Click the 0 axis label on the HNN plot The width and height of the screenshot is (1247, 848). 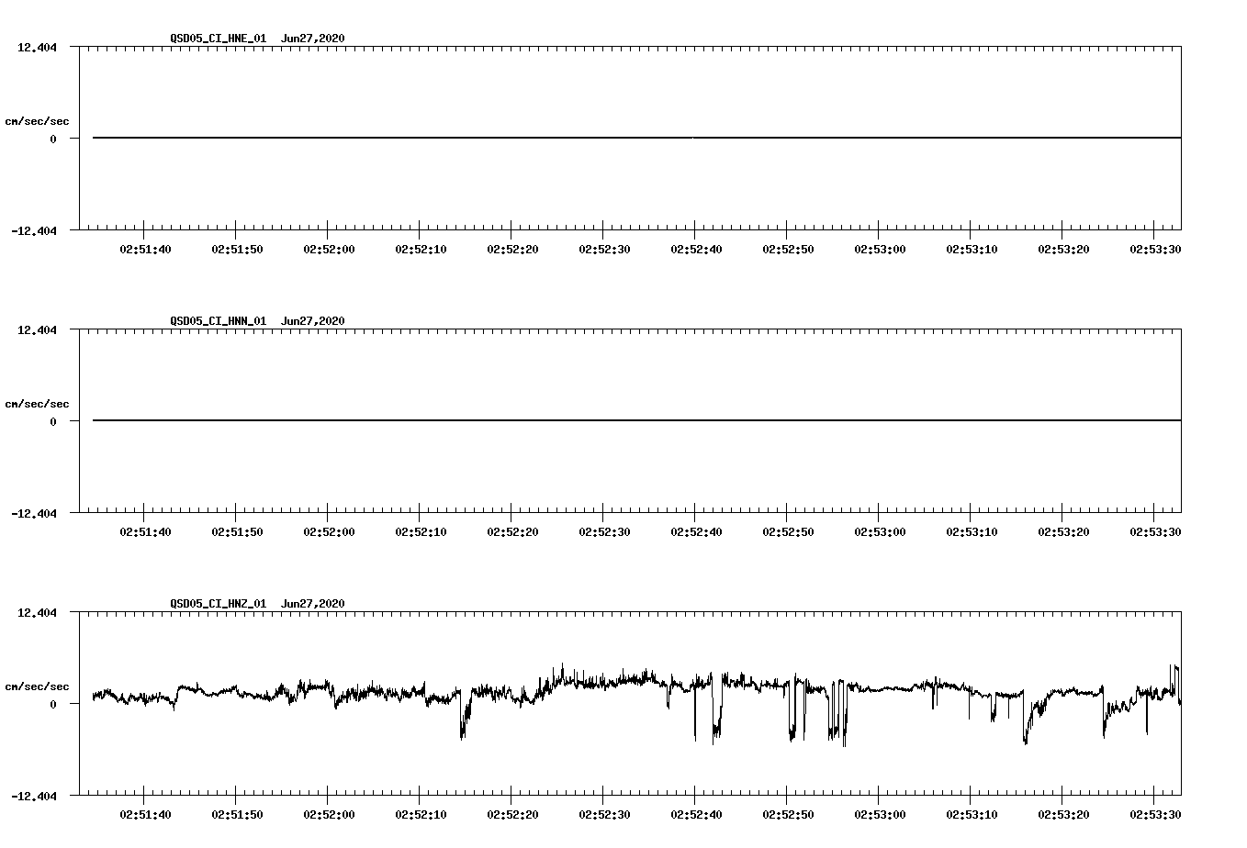(x=53, y=422)
